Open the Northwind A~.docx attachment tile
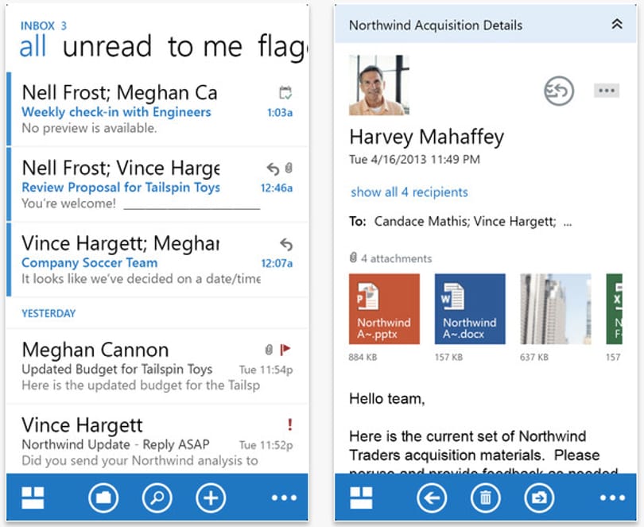 [x=470, y=309]
